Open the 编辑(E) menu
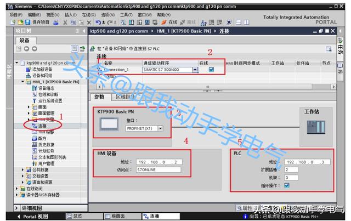The width and height of the screenshot is (351, 221). click(x=34, y=15)
